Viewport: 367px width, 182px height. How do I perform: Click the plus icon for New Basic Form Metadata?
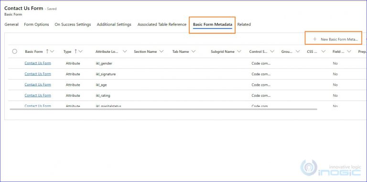point(315,39)
